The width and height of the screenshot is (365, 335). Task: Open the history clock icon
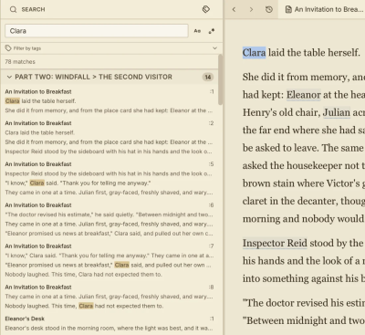[269, 9]
